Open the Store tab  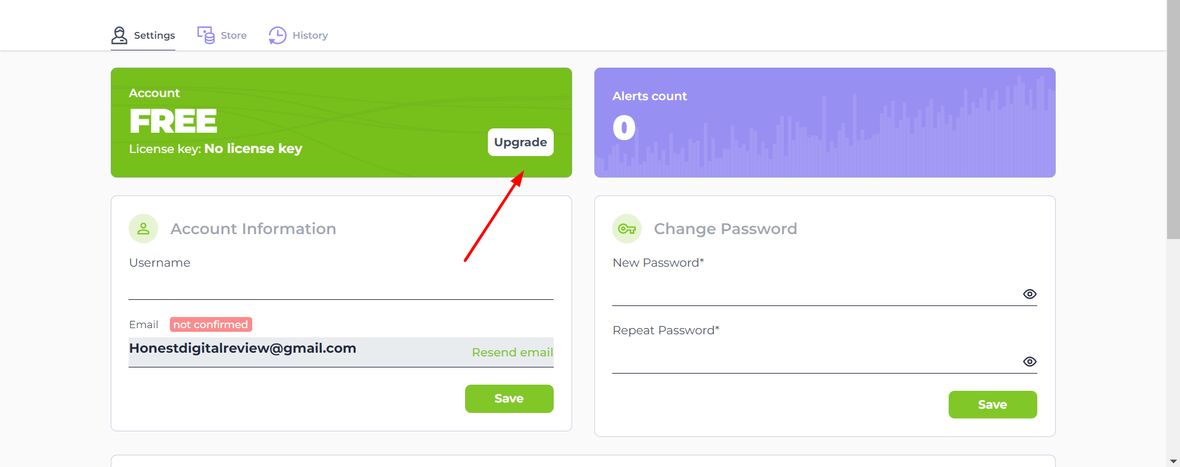tap(222, 35)
